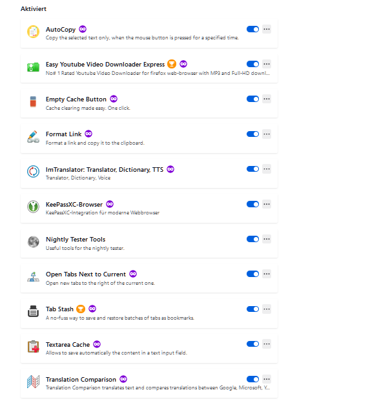Screen dimensions: 390x412
Task: Click the ImTranslator extension icon
Action: [33, 172]
